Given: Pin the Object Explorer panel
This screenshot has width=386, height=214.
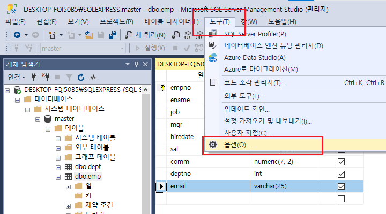Looking at the screenshot, I should [x=136, y=64].
